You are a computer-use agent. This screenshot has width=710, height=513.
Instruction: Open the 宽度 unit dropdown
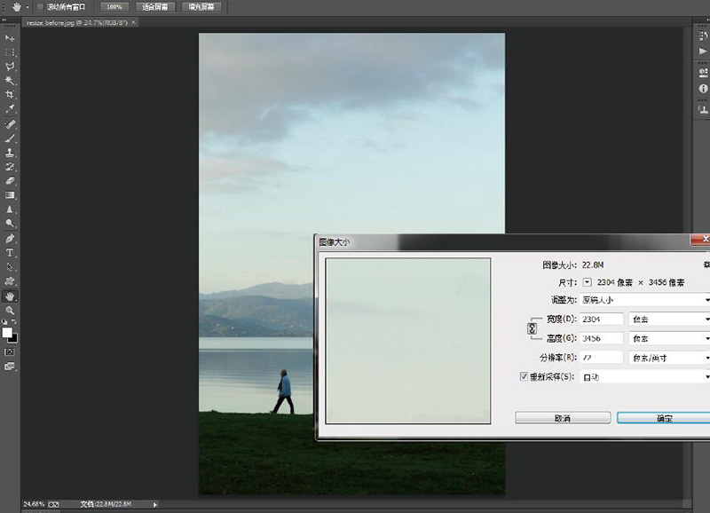[670, 319]
